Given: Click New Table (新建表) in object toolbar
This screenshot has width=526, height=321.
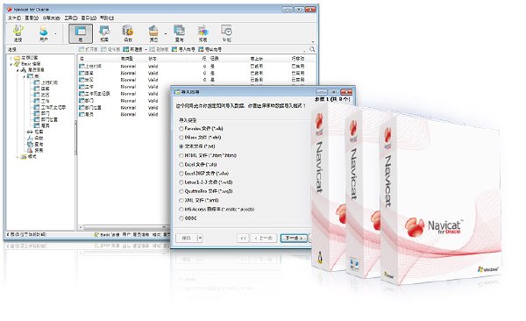Looking at the screenshot, I should point(133,49).
